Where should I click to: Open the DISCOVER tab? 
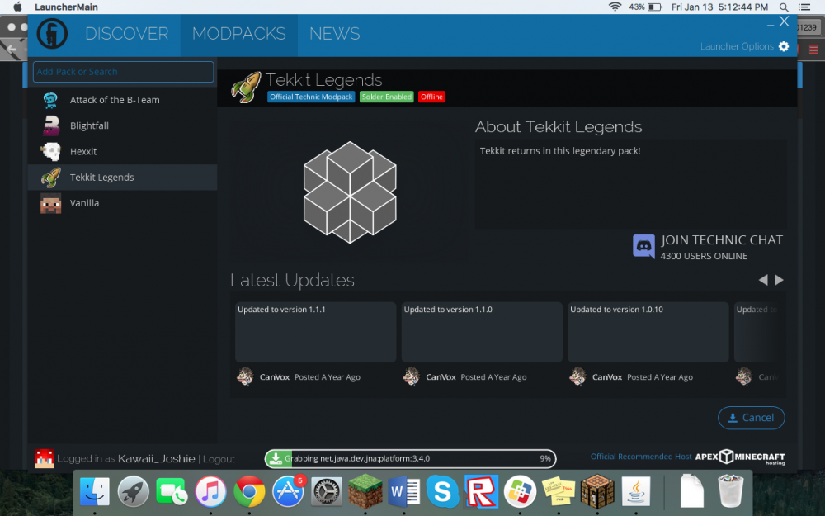(127, 34)
